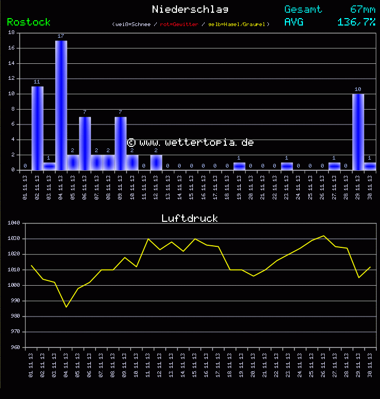Click the highest peak of pressure line
Screen dimensions: 380x399
pos(324,236)
